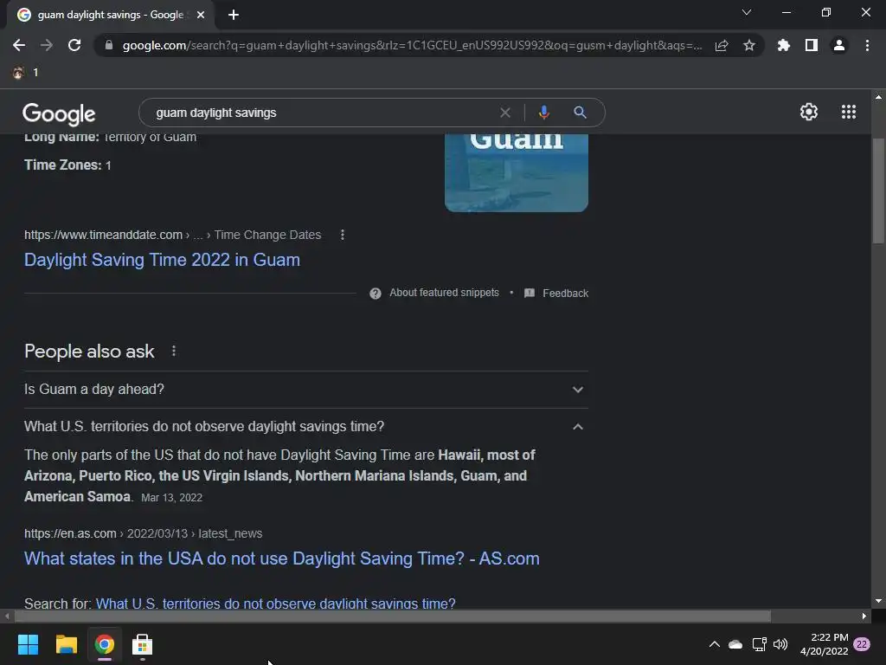Click the bookmark labeled 1

(x=25, y=73)
